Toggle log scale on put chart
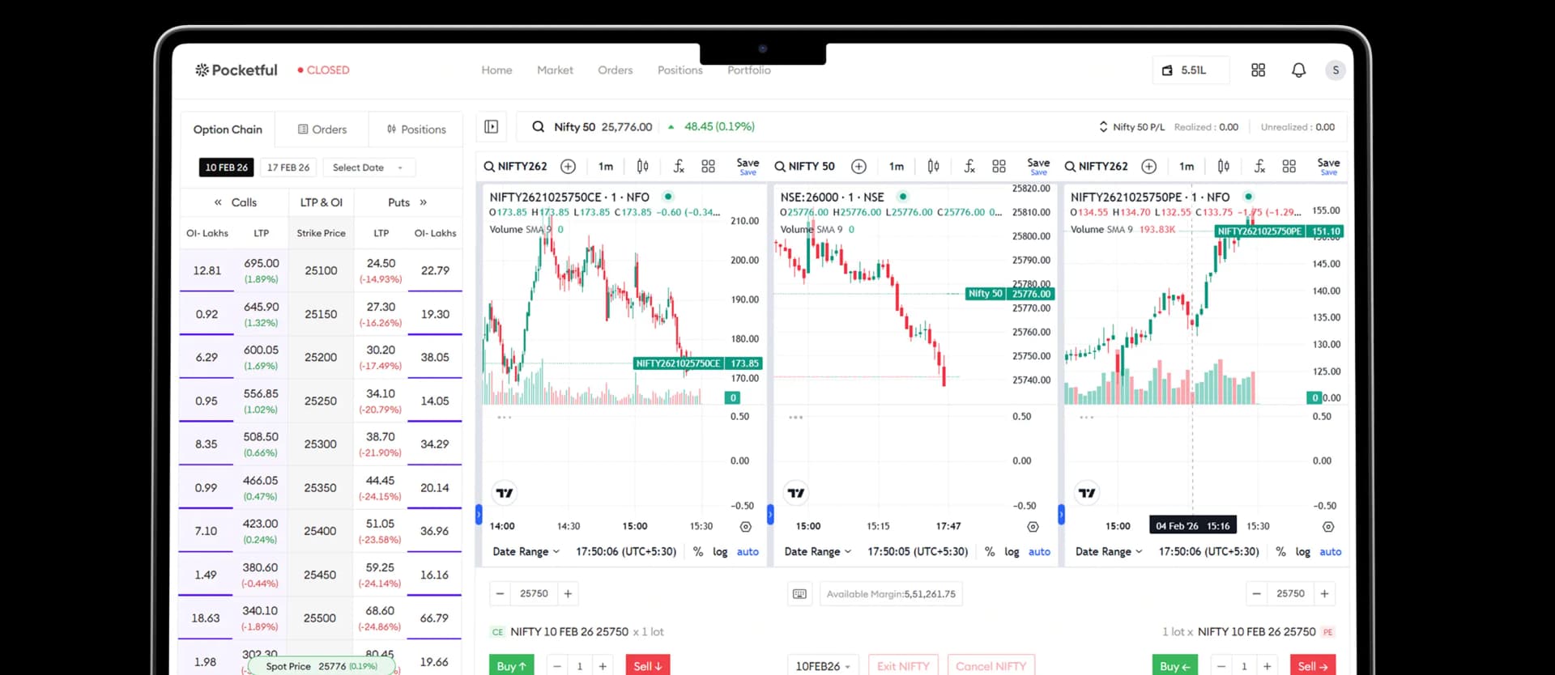 pos(1302,552)
